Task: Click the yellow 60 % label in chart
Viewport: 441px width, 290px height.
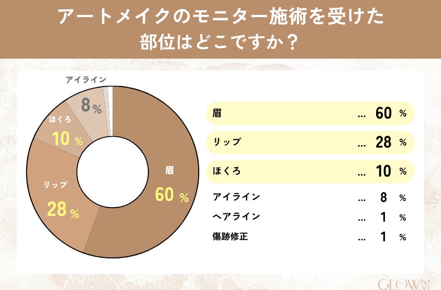Action: (x=172, y=195)
